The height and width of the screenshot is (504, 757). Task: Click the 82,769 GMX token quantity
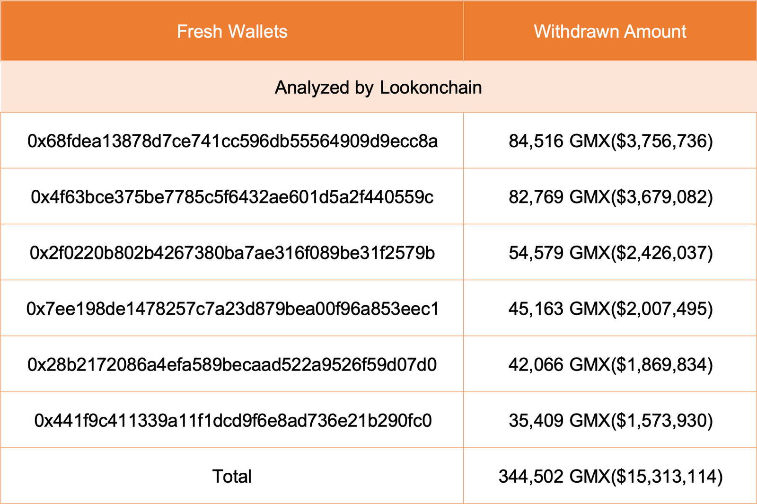[559, 197]
